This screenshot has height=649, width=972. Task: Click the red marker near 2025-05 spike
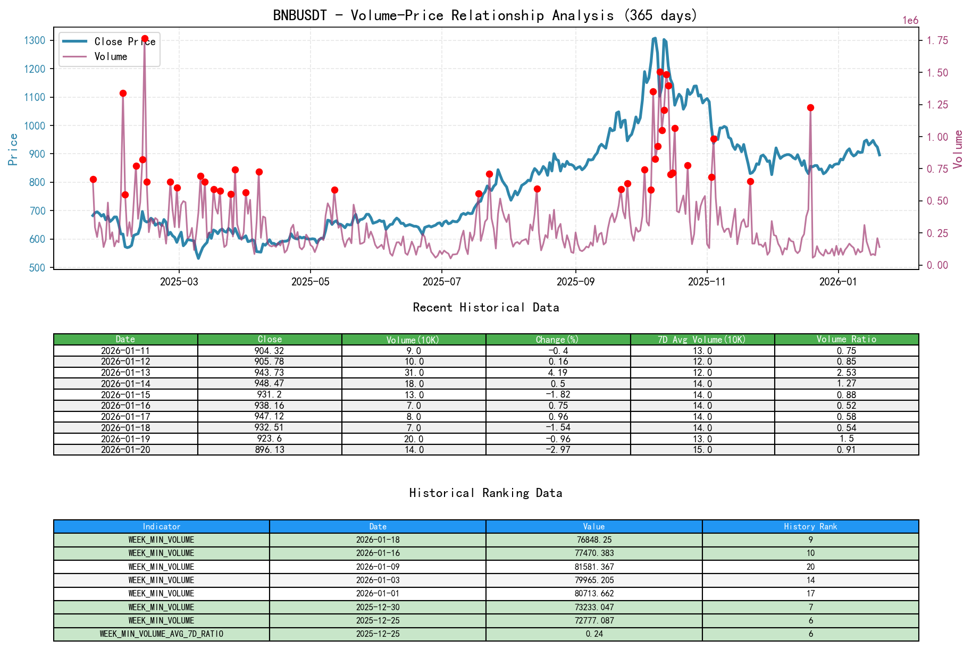click(x=334, y=189)
